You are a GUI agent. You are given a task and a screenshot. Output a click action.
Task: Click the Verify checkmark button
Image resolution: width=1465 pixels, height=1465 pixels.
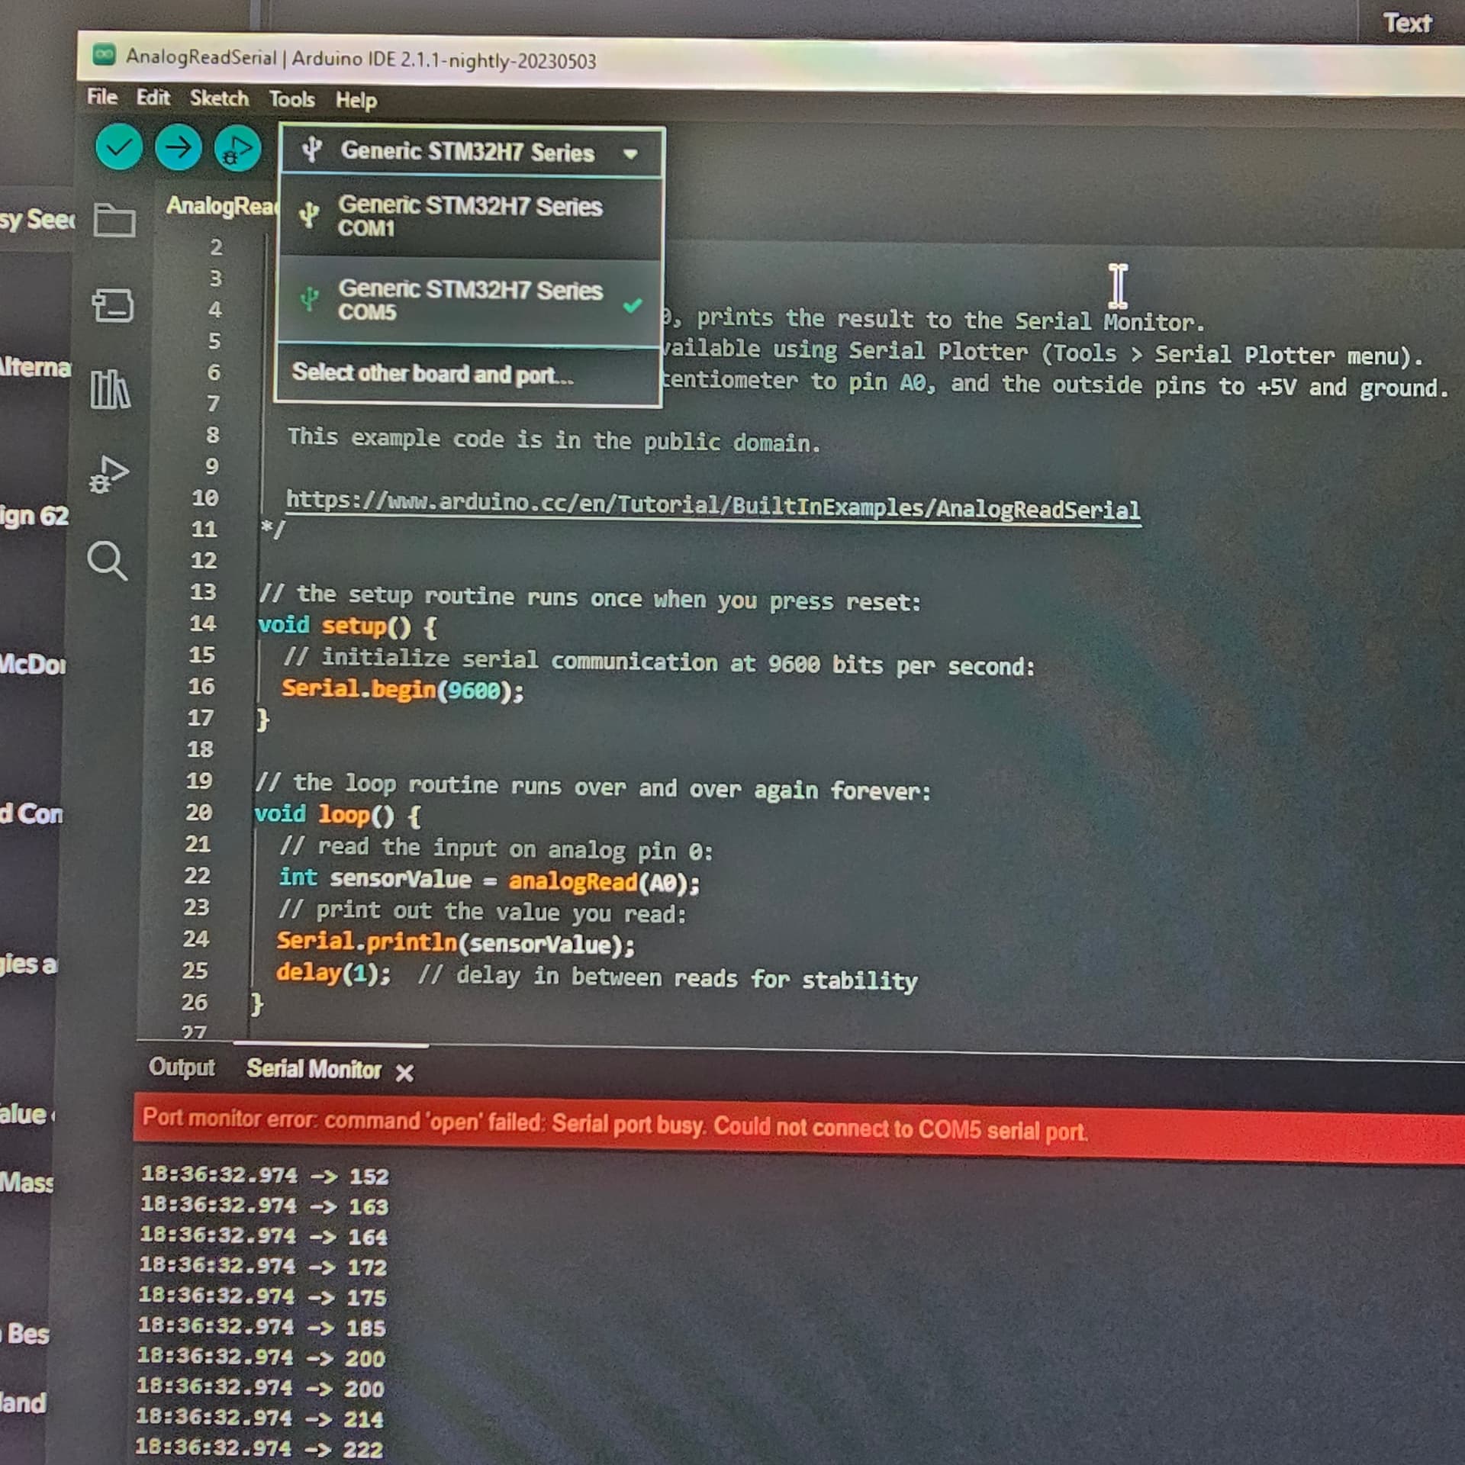119,147
